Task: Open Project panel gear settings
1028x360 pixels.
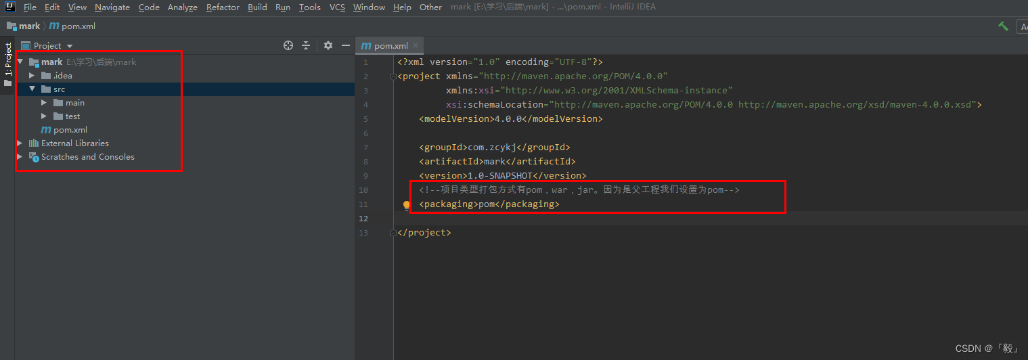Action: (328, 45)
